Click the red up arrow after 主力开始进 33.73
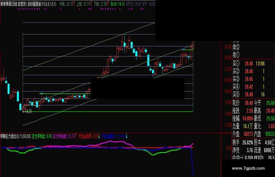 76,136
